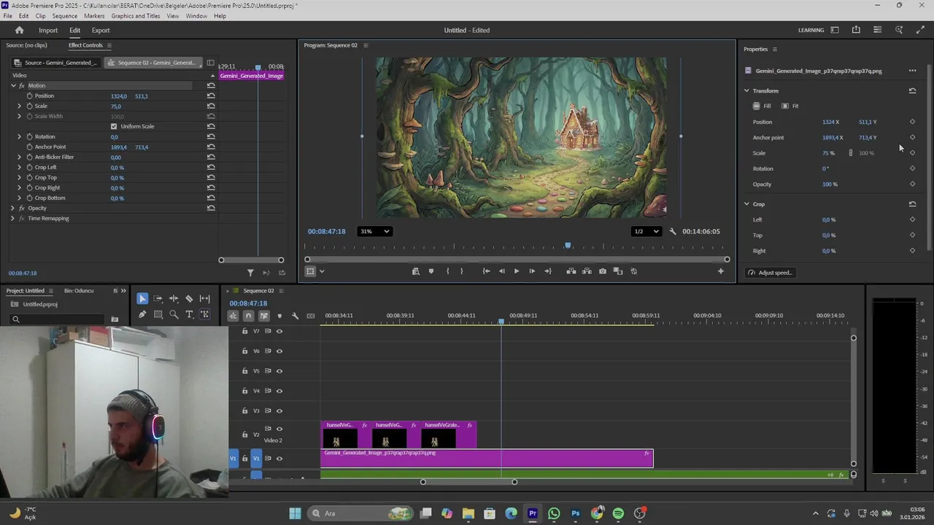The image size is (934, 525).
Task: Select the Type tool
Action: 189,314
